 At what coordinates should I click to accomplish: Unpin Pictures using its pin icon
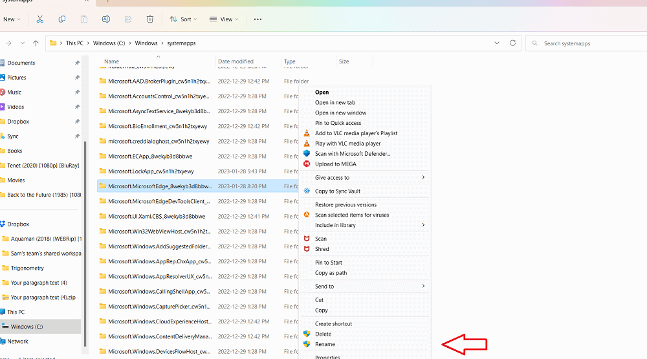point(77,78)
